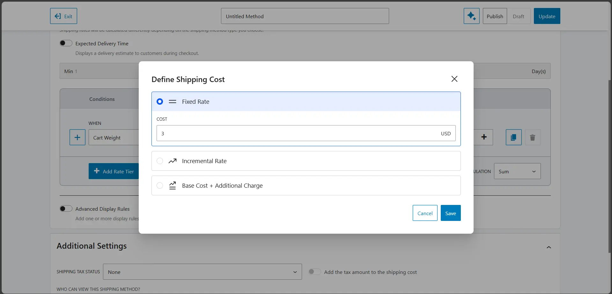Click the AI assistant sparkle icon
The height and width of the screenshot is (294, 612).
[471, 16]
